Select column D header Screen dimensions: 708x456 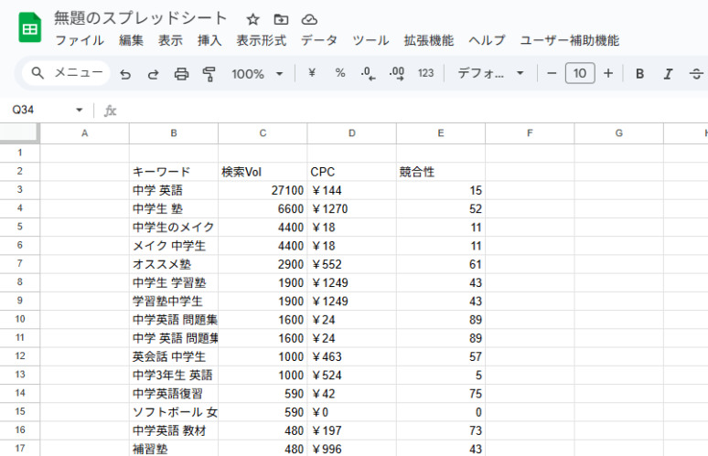click(352, 133)
